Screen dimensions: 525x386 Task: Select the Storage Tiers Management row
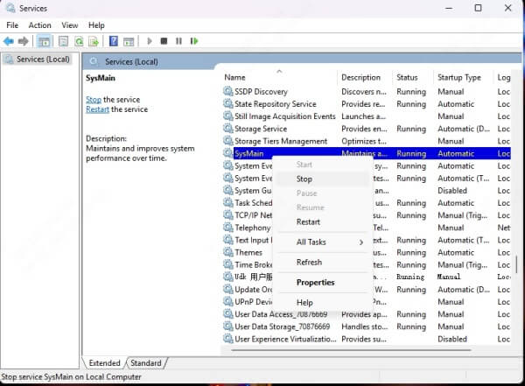point(367,141)
